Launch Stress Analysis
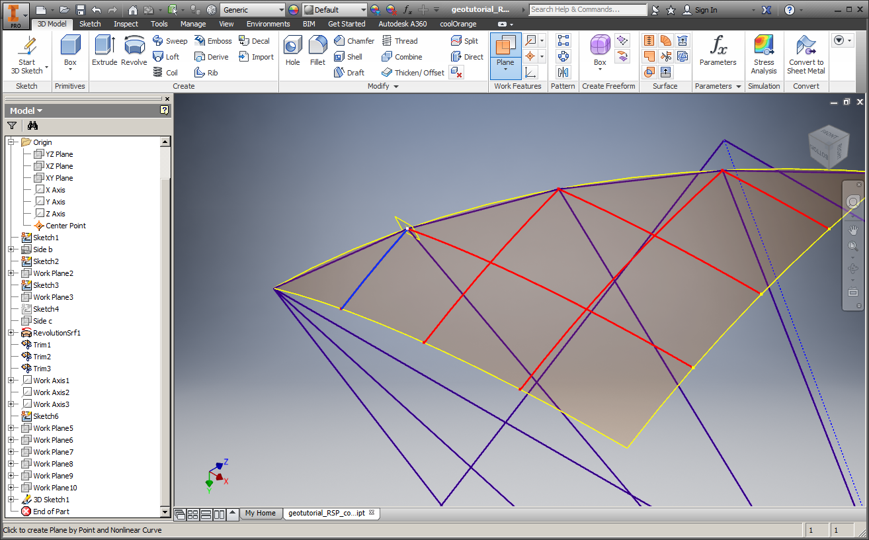 [764, 54]
